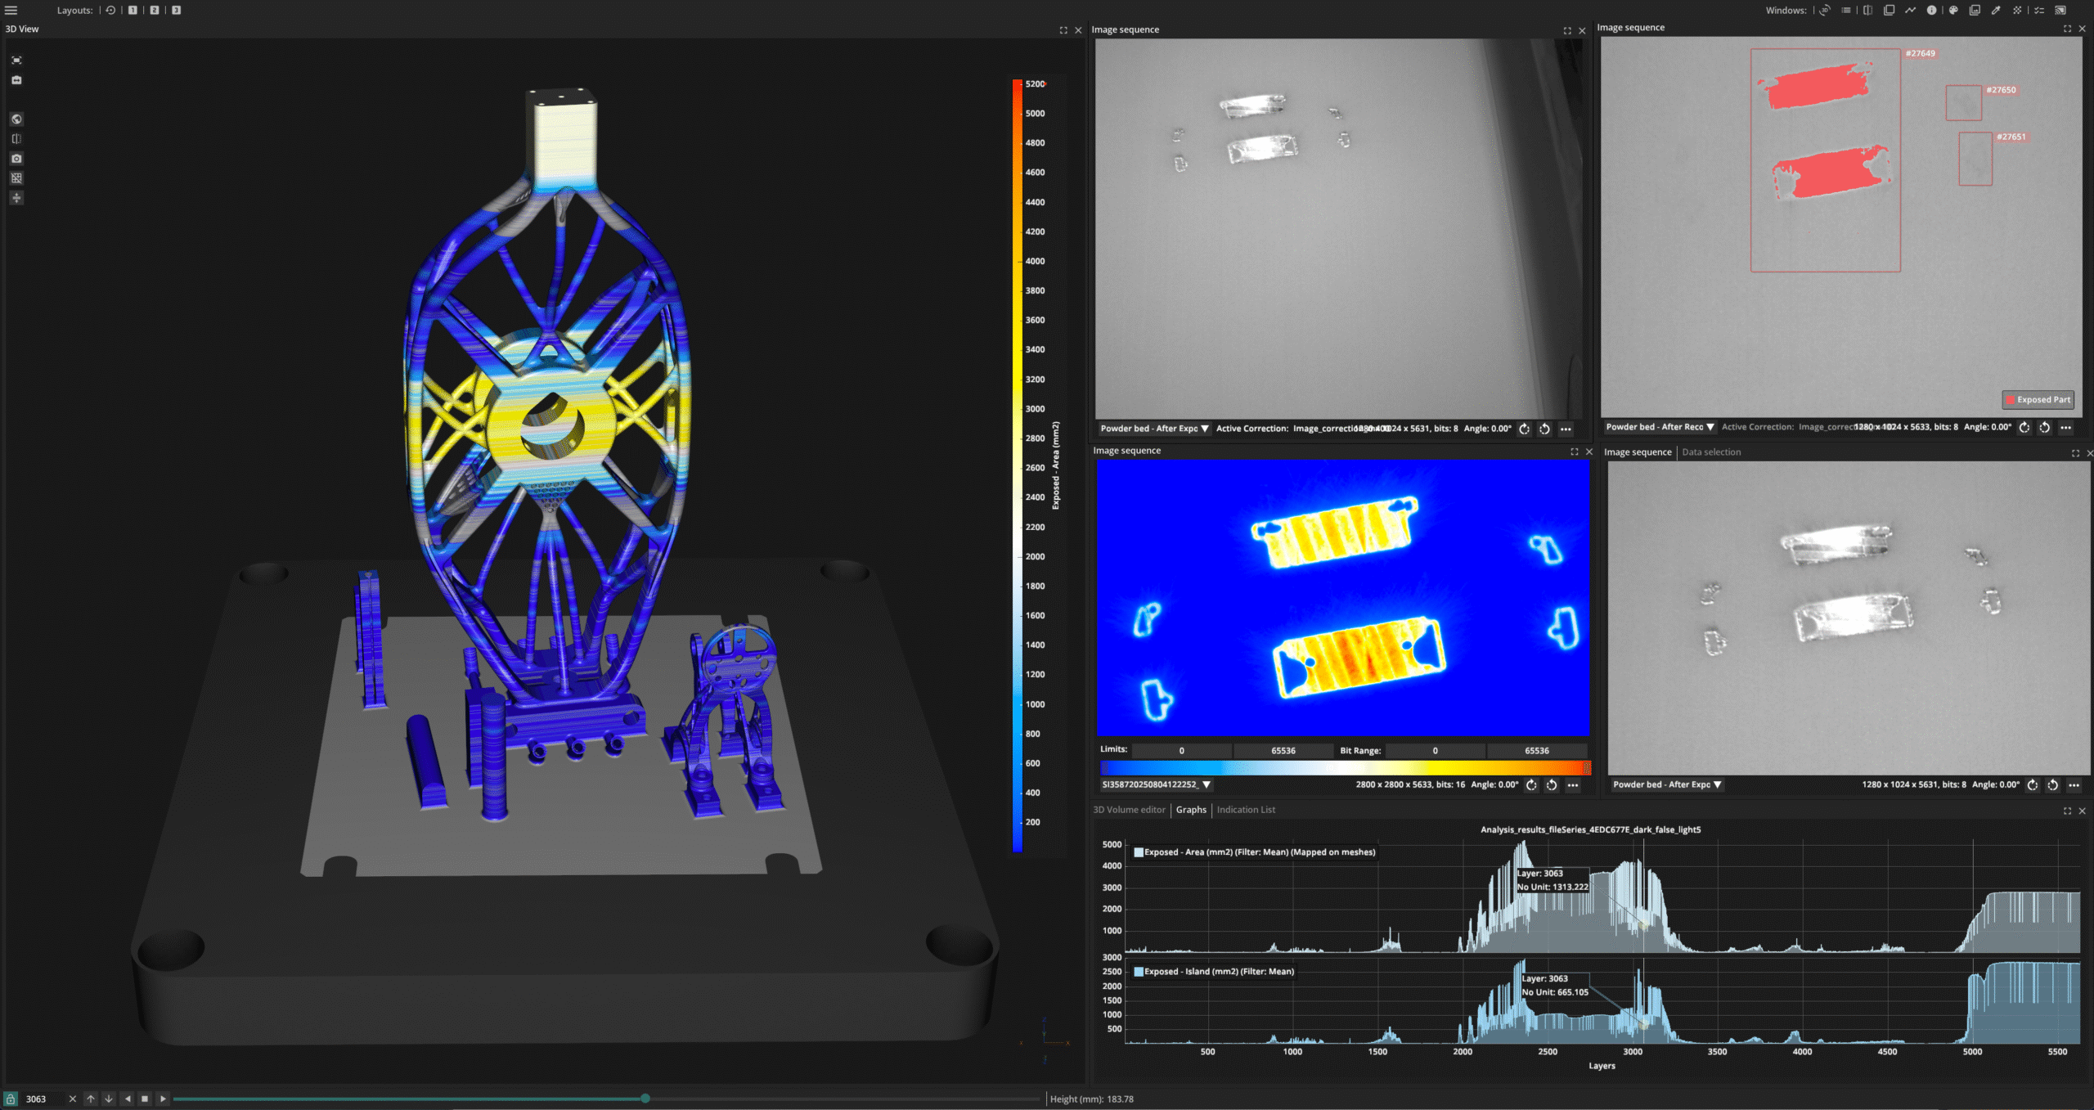Viewport: 2094px width, 1110px height.
Task: Click the camera snapshot icon in 3D View
Action: pyautogui.click(x=16, y=159)
